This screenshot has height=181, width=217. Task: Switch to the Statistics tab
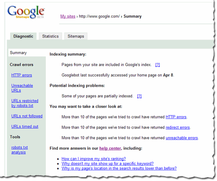pyautogui.click(x=50, y=36)
